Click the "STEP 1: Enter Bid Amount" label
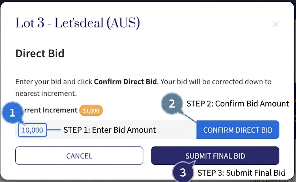Image resolution: width=296 pixels, height=182 pixels. coord(110,130)
